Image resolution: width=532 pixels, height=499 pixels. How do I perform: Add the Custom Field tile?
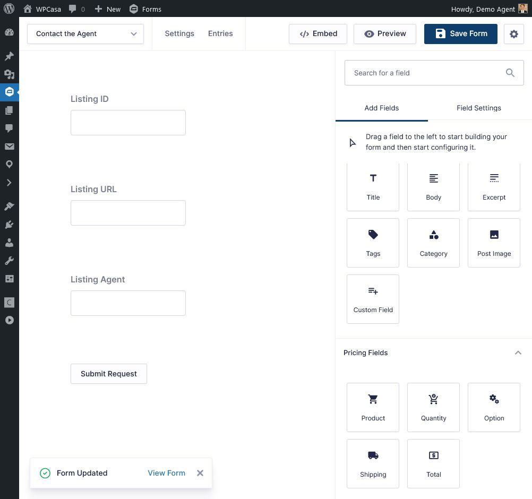tap(373, 299)
